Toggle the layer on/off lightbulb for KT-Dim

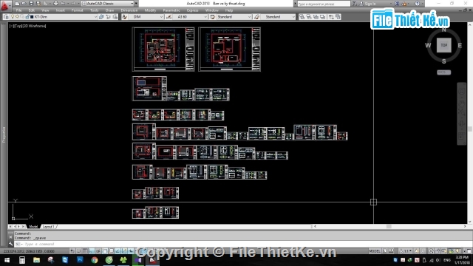point(13,17)
